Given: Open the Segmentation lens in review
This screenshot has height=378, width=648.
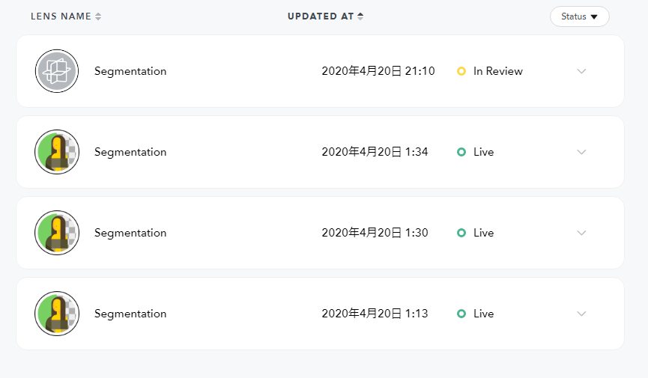Looking at the screenshot, I should 130,71.
